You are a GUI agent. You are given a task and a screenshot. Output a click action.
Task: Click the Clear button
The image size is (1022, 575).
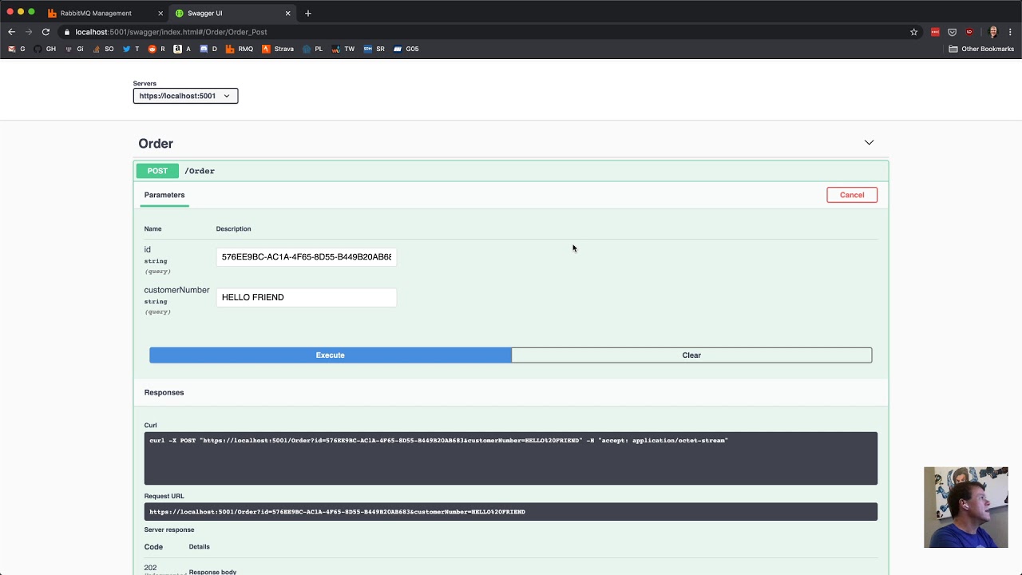[691, 355]
